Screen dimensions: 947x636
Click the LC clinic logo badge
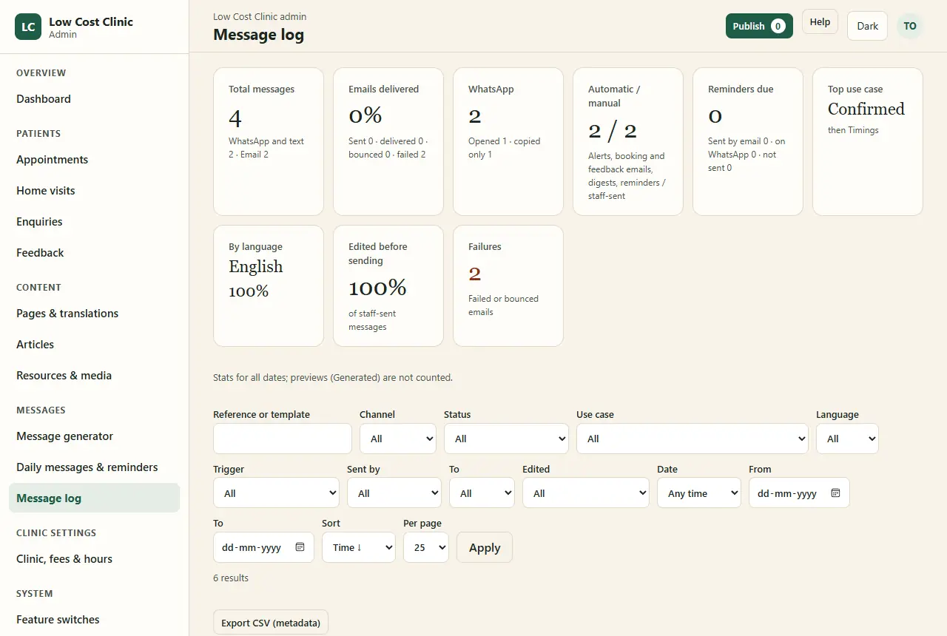click(x=28, y=27)
